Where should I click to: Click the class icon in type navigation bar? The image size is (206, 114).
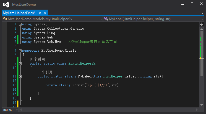5,19
